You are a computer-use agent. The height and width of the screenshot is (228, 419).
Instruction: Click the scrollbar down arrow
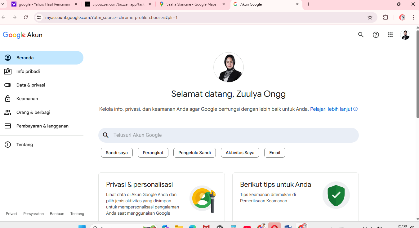417,219
